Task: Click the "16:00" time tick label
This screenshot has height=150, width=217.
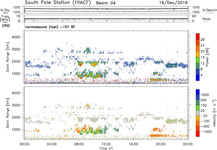Action: click(133, 144)
